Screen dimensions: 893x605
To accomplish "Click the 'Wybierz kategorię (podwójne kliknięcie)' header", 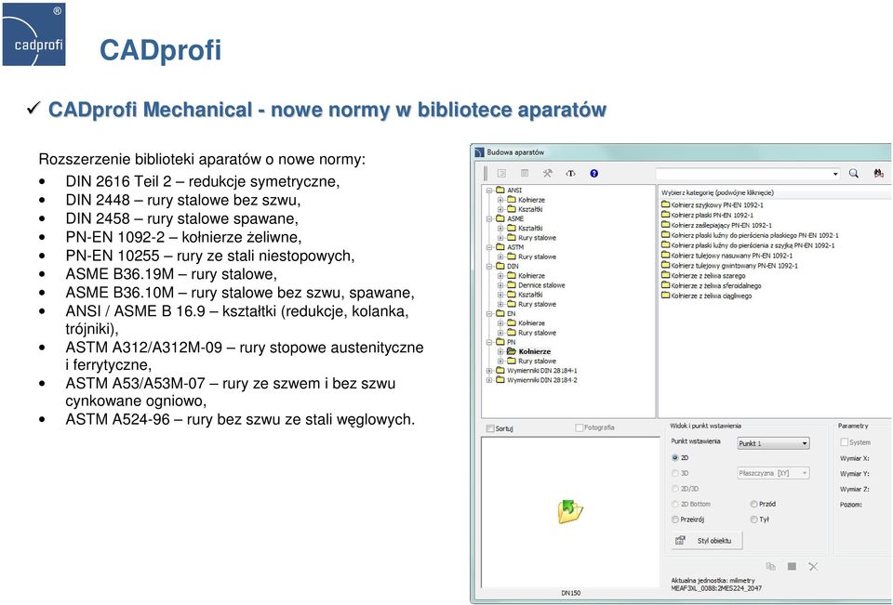I will point(717,192).
